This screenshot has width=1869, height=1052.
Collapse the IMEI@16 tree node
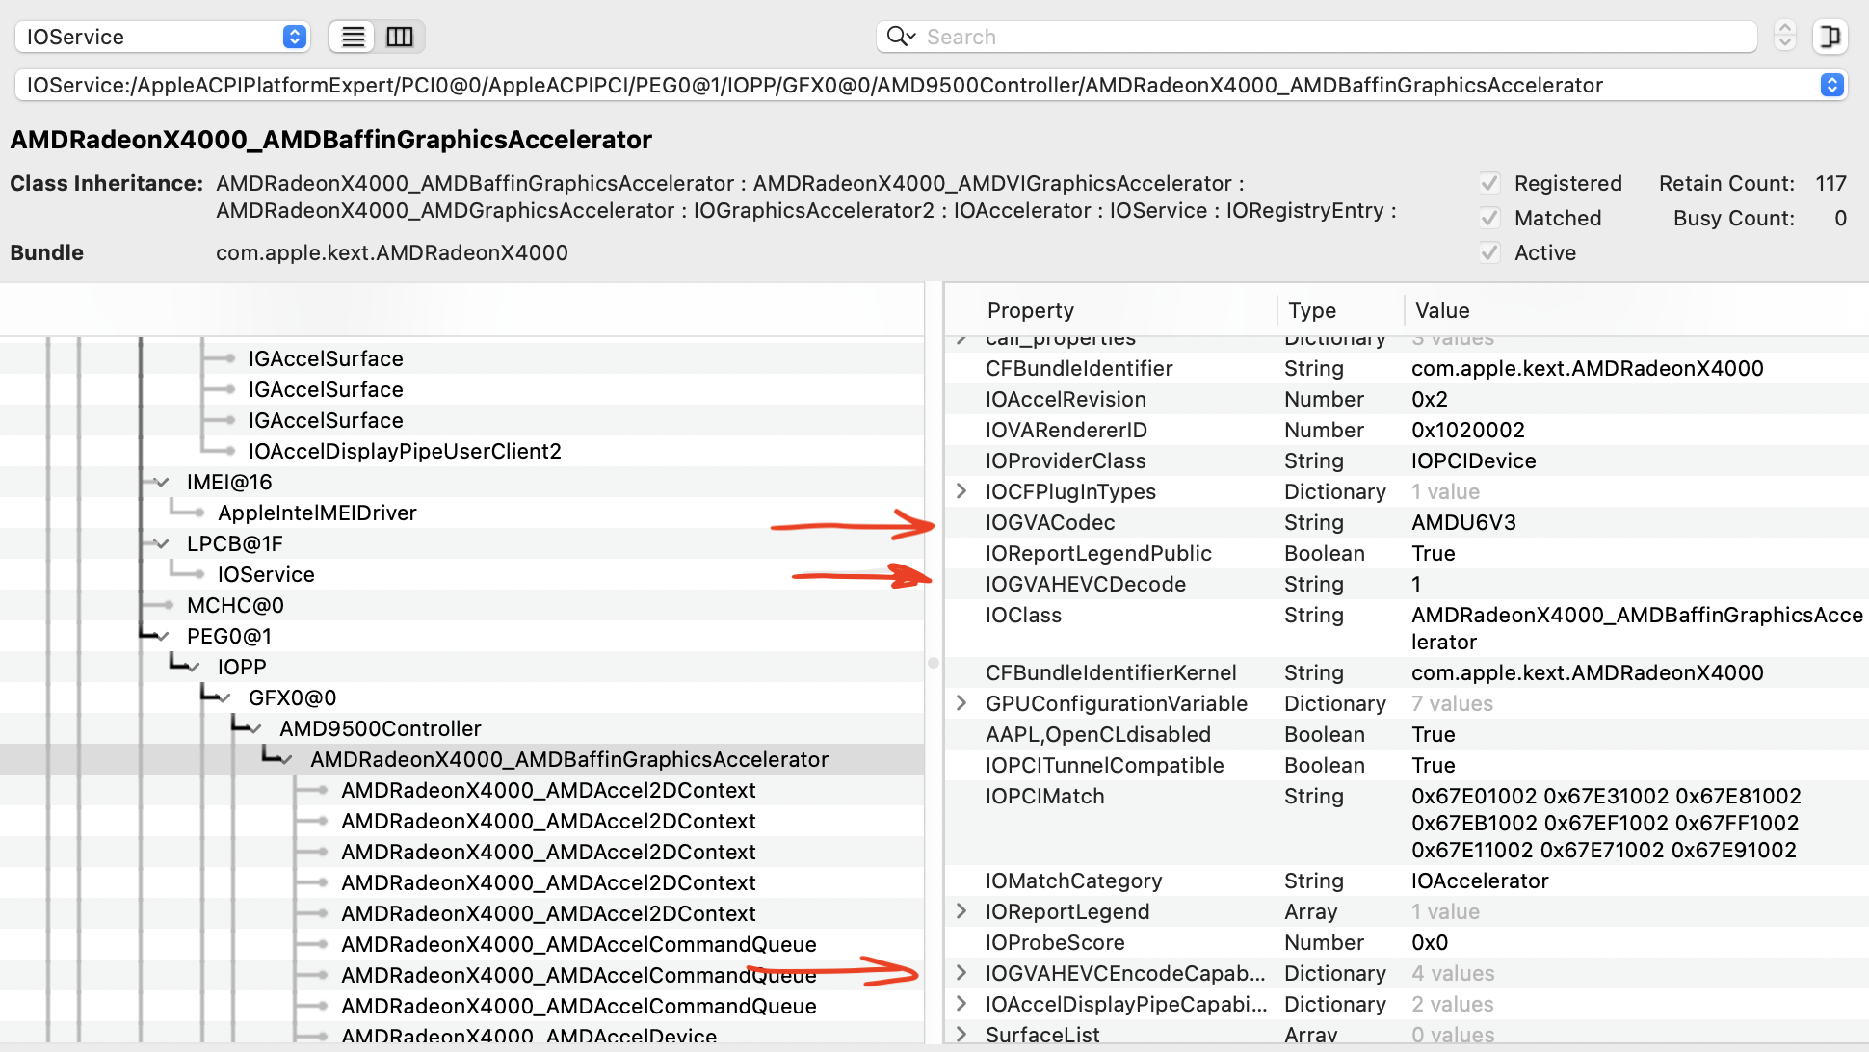(163, 483)
